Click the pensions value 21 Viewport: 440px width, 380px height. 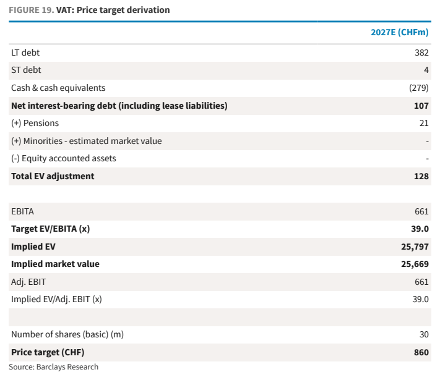click(x=424, y=124)
